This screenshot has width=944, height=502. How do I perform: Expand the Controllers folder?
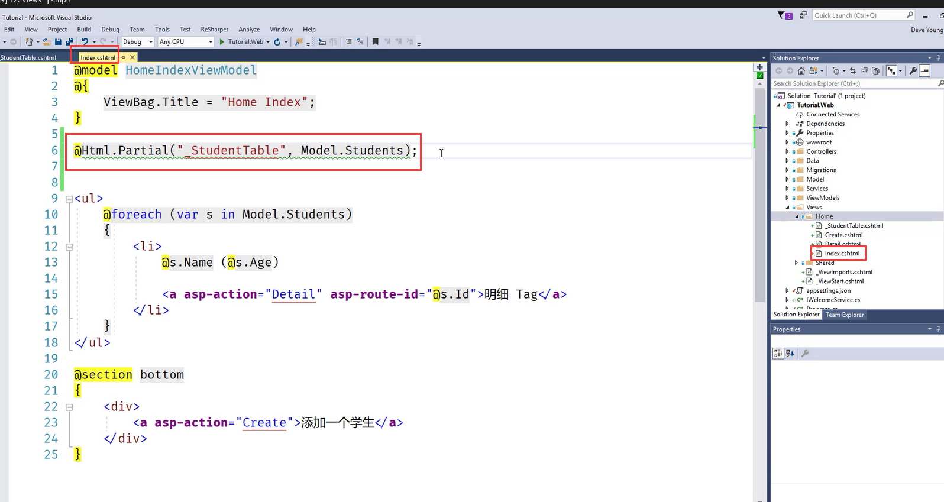(787, 151)
